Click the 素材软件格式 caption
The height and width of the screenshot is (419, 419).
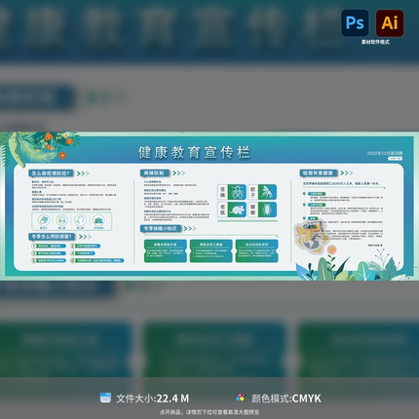[x=375, y=42]
